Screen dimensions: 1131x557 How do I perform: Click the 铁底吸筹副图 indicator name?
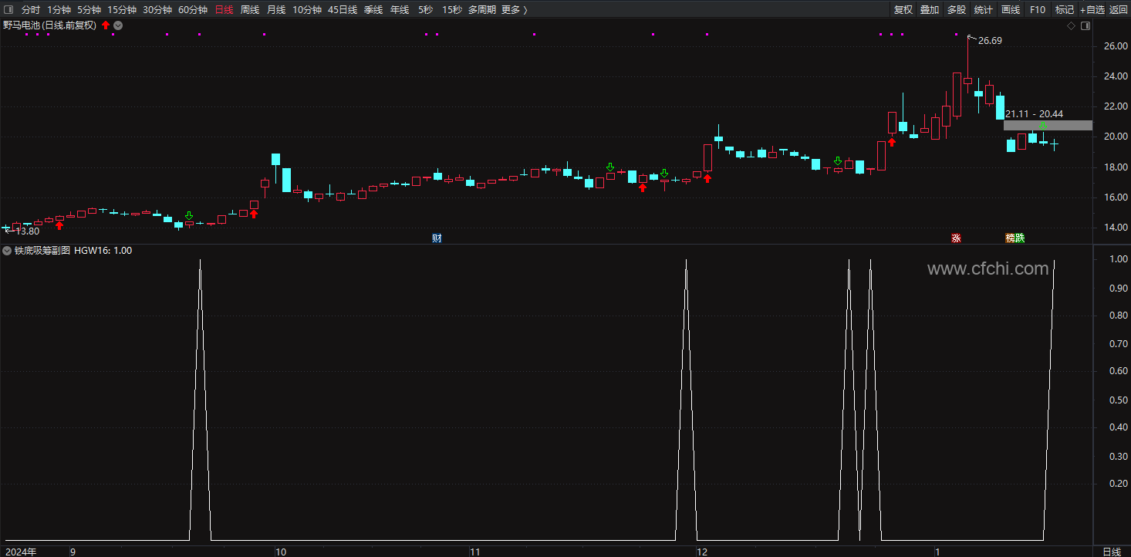click(42, 251)
